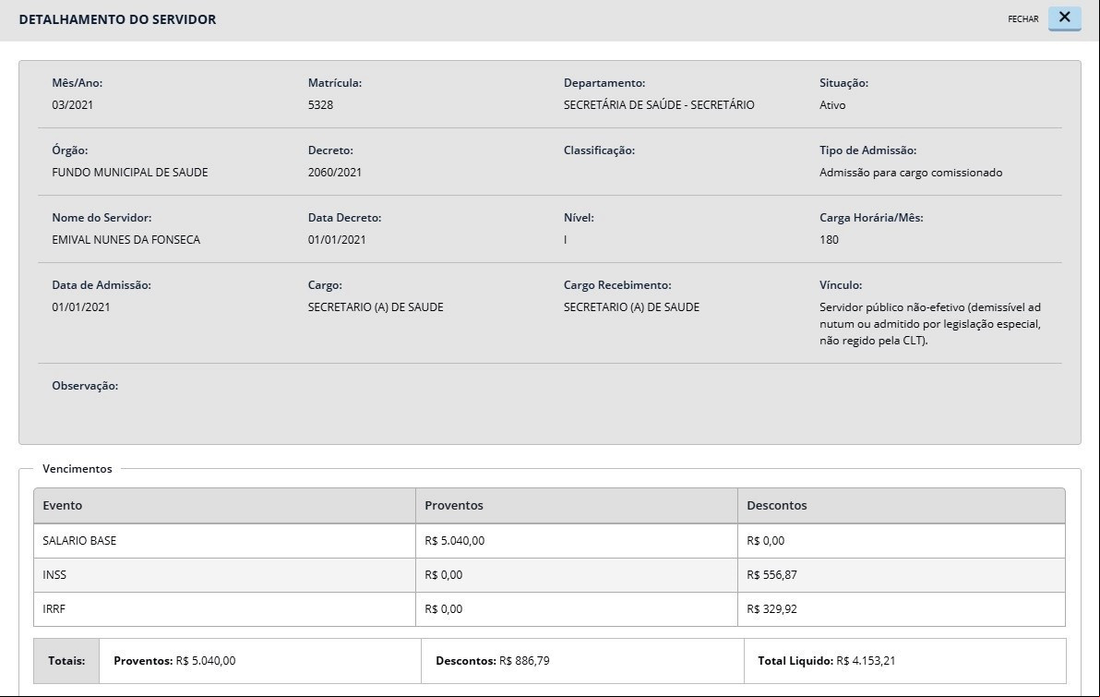Click the Totais Proventos R$ 5.040,00 cell

260,660
